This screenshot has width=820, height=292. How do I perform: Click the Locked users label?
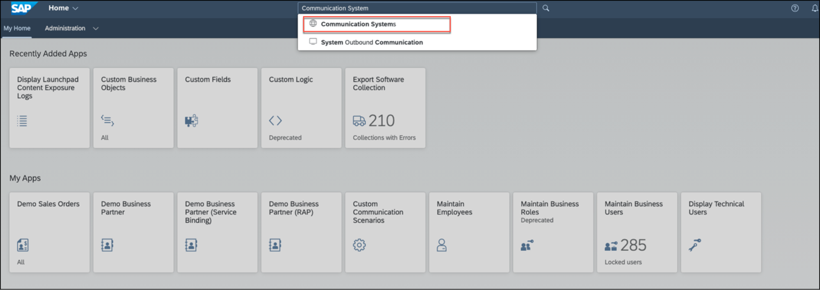coord(623,262)
